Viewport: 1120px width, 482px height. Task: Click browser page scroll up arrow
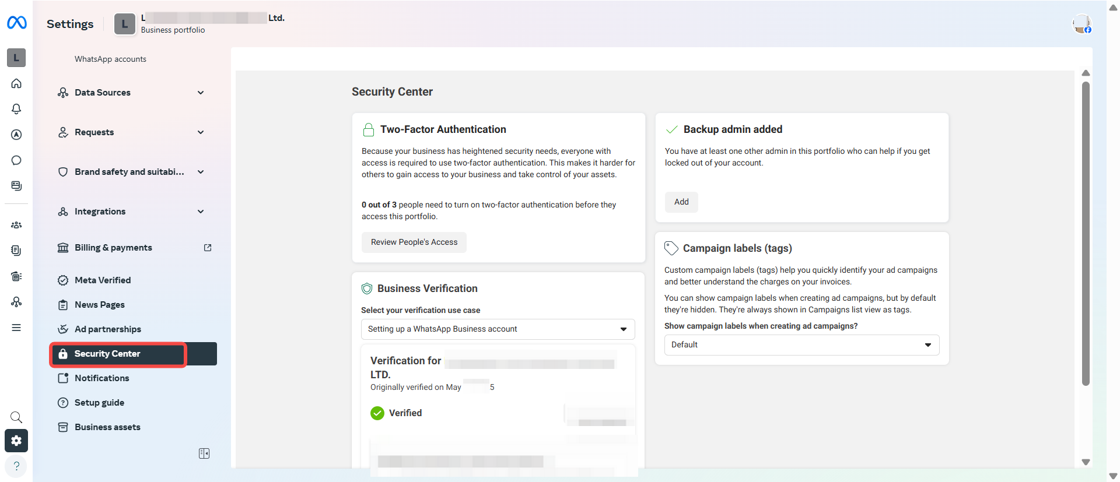1113,8
